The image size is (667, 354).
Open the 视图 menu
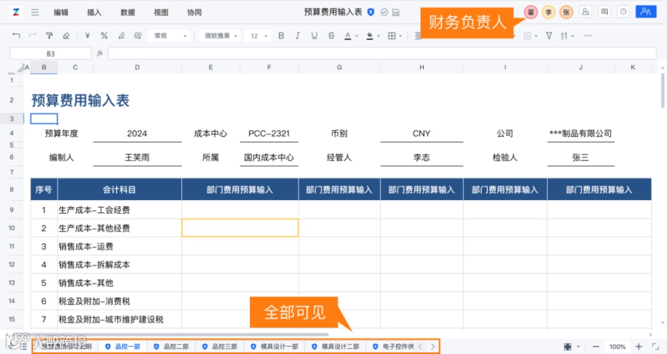point(161,12)
